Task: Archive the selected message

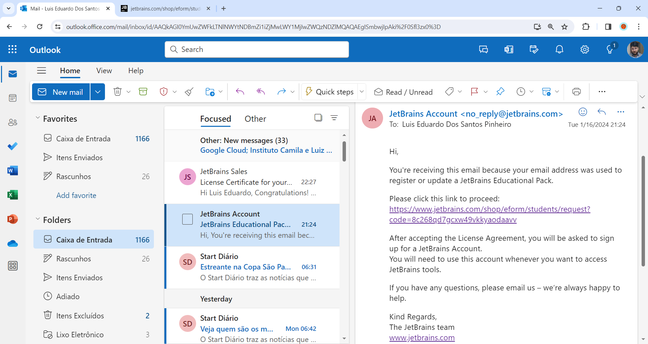Action: click(x=143, y=92)
